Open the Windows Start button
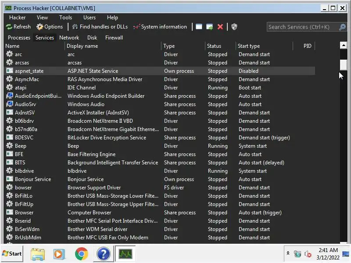This screenshot has width=351, height=263. (12, 254)
